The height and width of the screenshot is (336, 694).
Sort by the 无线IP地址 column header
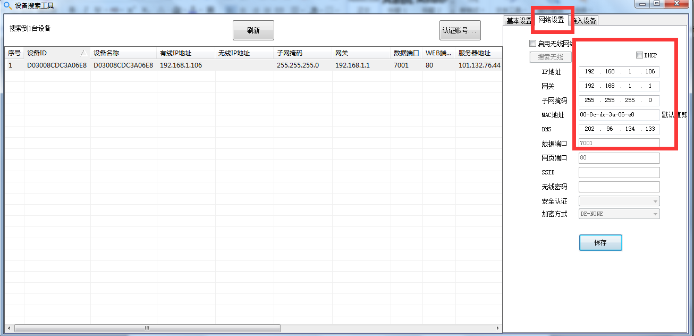(x=244, y=53)
